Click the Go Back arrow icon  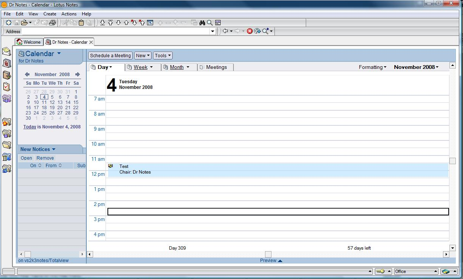[225, 31]
